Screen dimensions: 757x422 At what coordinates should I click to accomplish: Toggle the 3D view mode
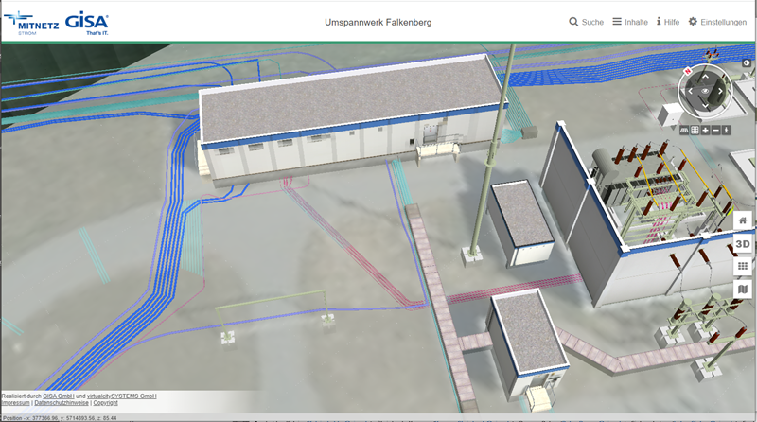click(743, 244)
